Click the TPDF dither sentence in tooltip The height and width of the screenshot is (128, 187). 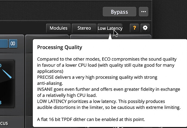[91, 119]
